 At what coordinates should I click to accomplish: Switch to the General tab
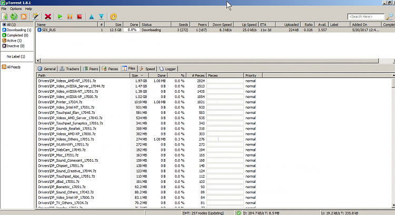pyautogui.click(x=47, y=69)
